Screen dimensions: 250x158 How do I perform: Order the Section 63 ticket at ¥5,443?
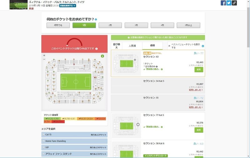click(199, 70)
